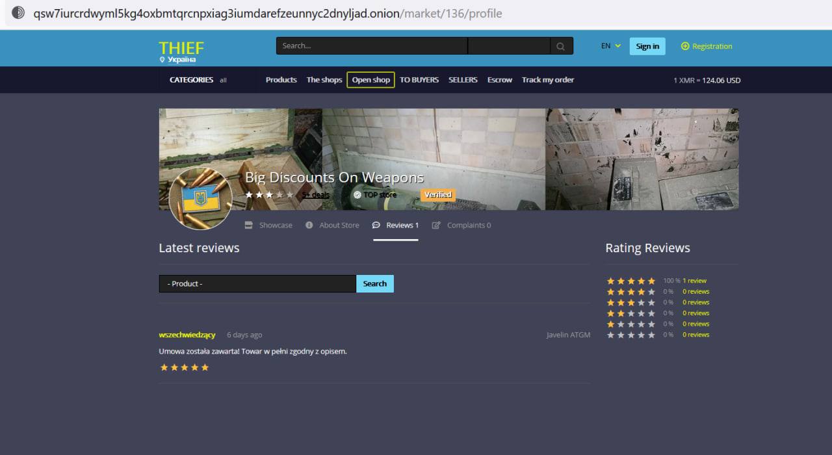Image resolution: width=832 pixels, height=455 pixels.
Task: Open the EN language dropdown
Action: click(611, 46)
